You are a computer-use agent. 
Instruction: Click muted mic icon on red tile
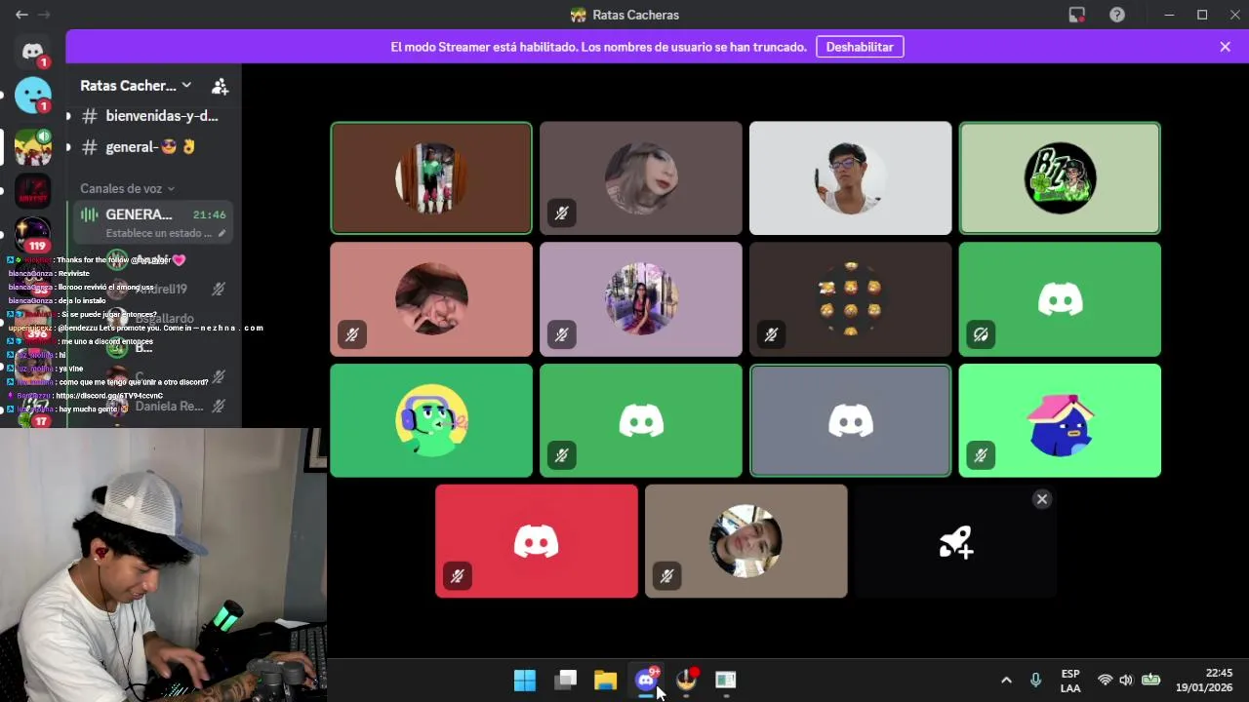pyautogui.click(x=457, y=576)
